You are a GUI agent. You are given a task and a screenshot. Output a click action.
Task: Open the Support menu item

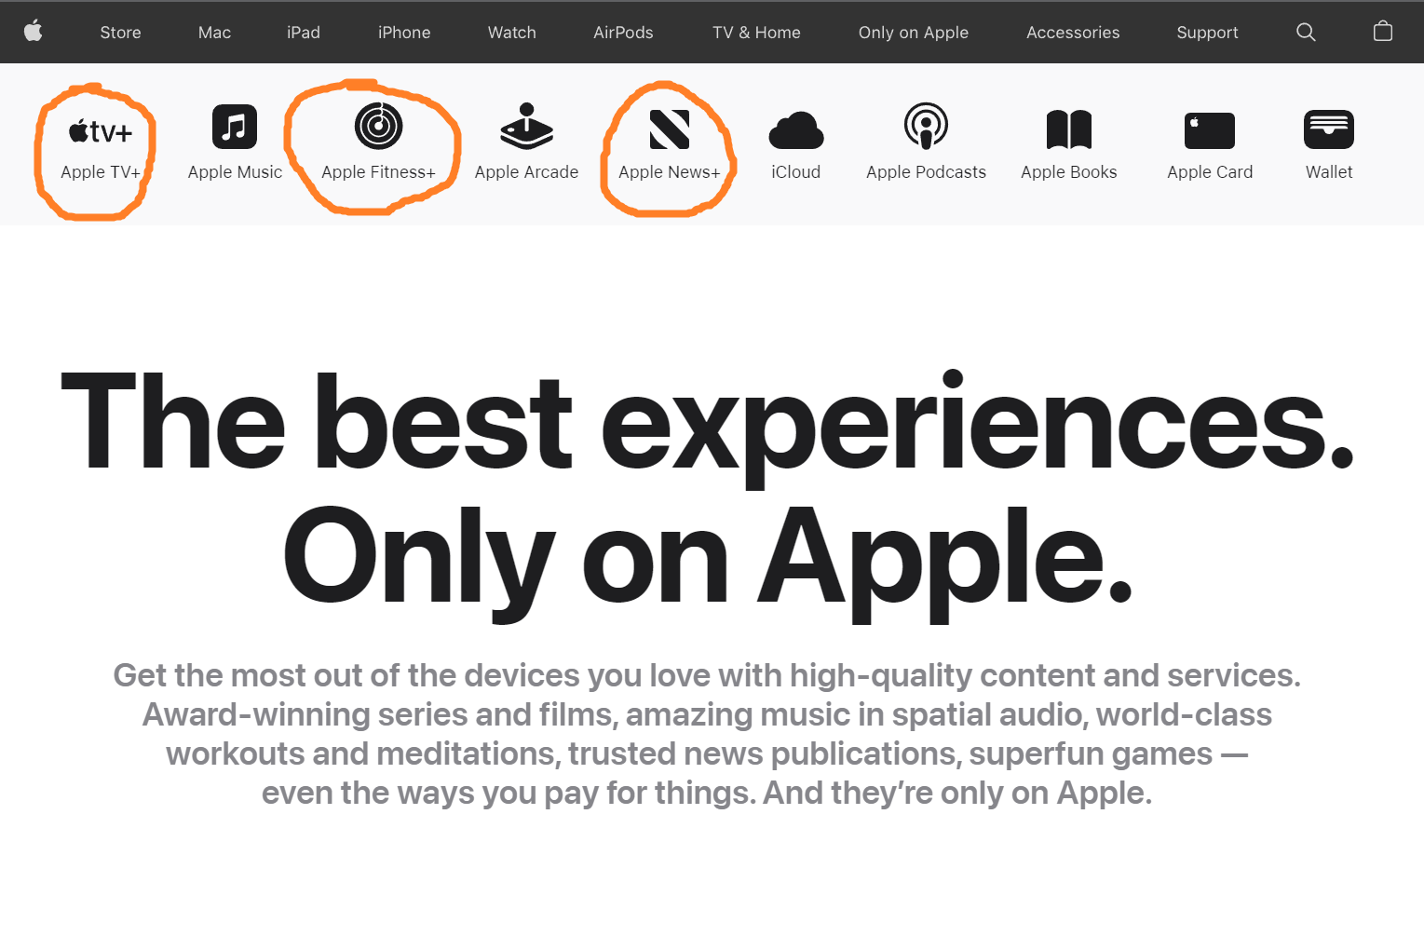pyautogui.click(x=1207, y=33)
